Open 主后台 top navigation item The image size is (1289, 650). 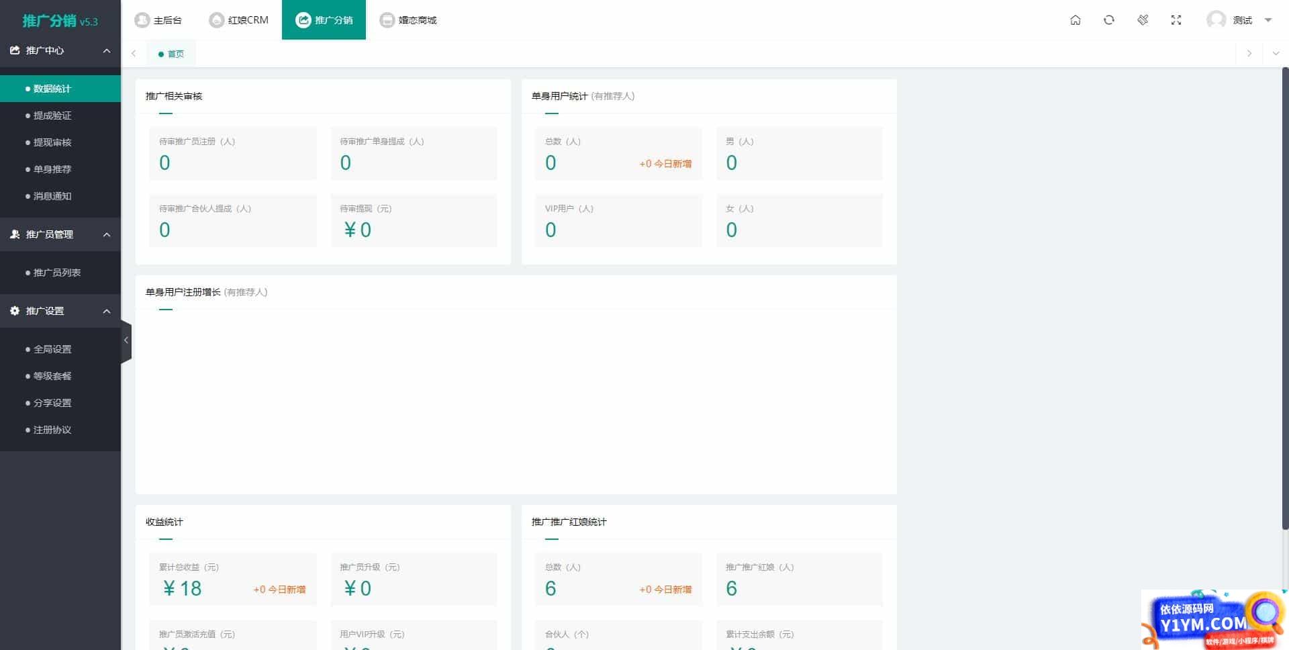158,20
